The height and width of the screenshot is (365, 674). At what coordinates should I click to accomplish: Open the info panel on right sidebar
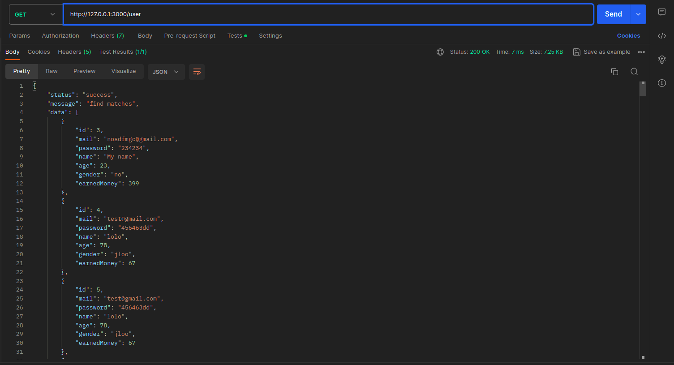[x=662, y=83]
